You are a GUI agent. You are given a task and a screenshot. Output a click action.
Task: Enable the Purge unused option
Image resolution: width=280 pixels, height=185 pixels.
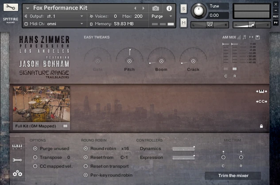tap(35, 149)
